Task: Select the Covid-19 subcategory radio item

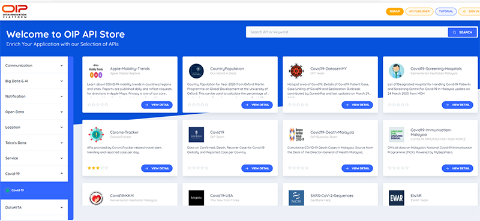Action: point(34,190)
